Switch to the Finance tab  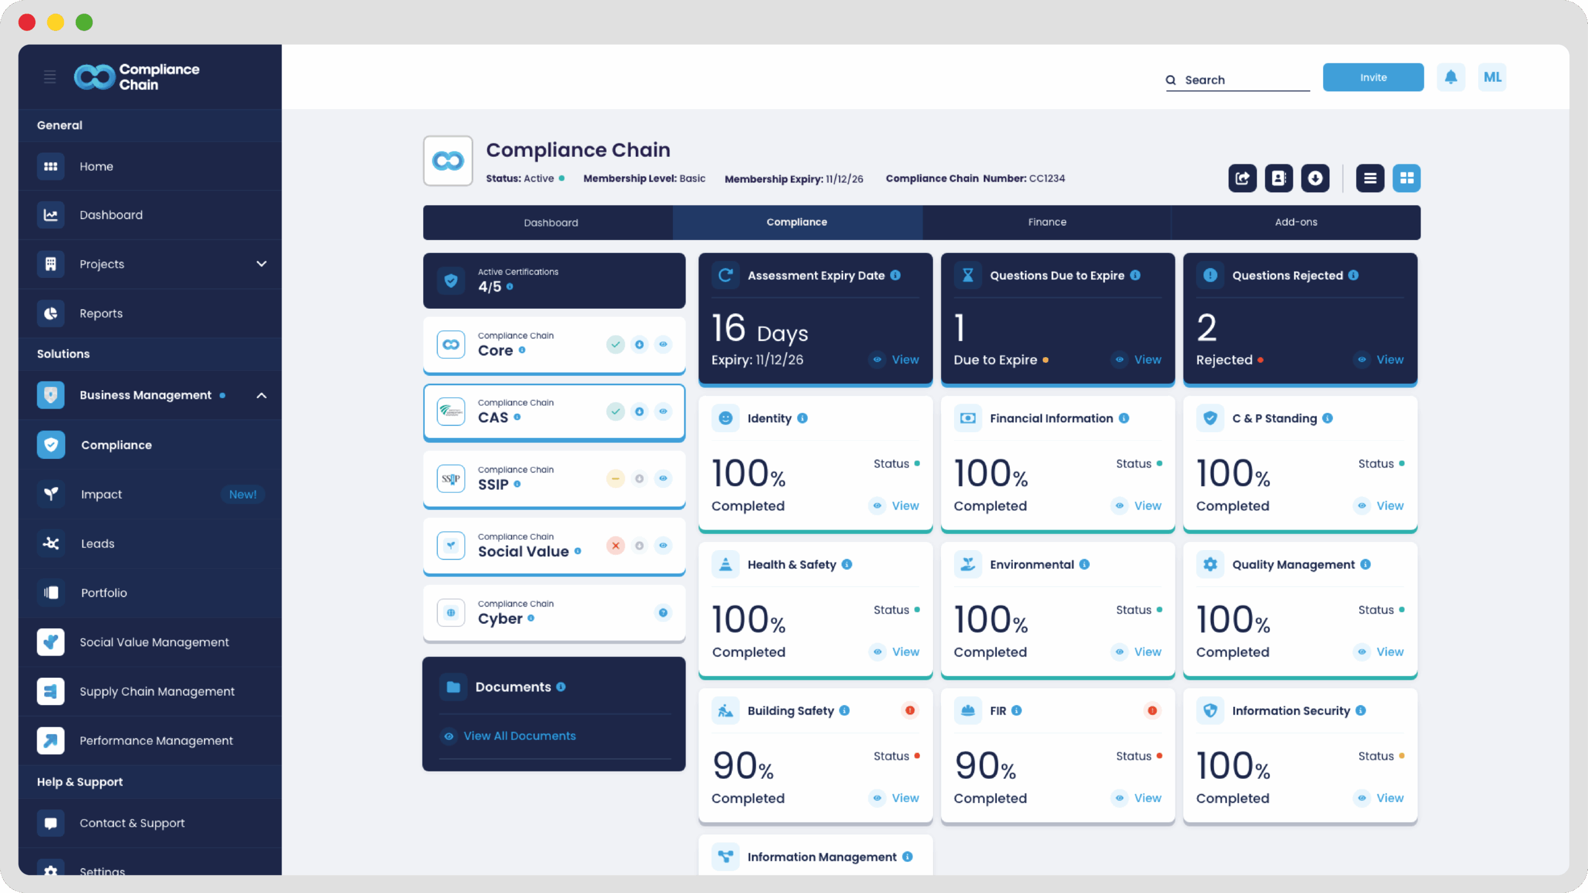[1046, 222]
